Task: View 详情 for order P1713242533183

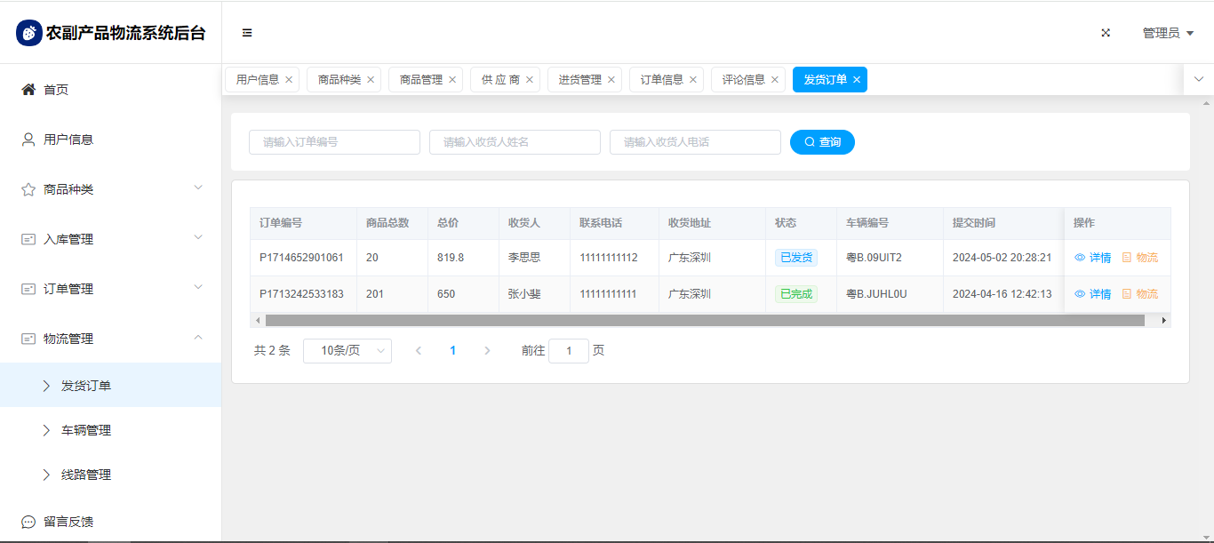Action: pos(1093,294)
